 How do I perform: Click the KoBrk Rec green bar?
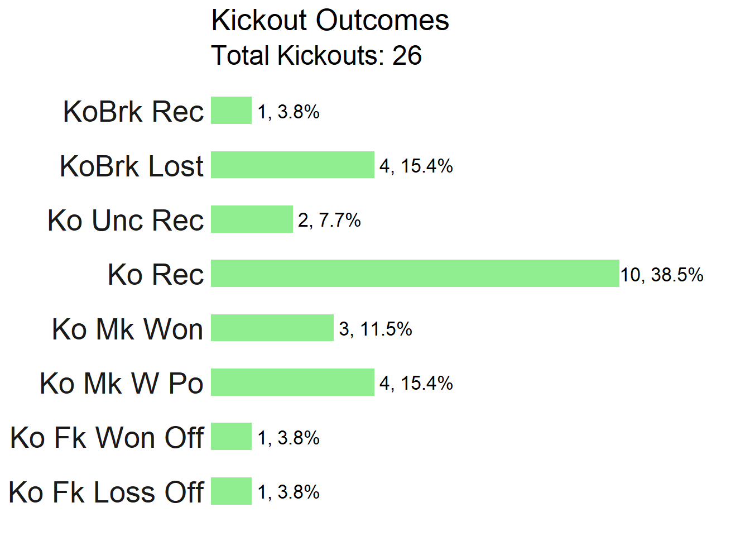(231, 111)
